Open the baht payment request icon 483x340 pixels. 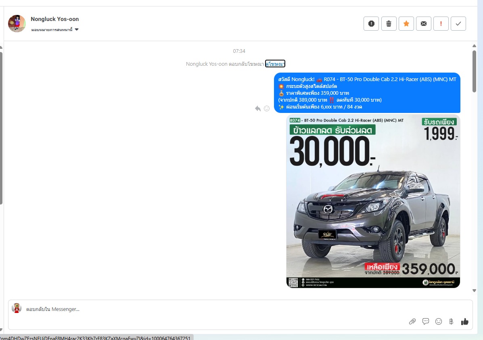[x=451, y=321]
